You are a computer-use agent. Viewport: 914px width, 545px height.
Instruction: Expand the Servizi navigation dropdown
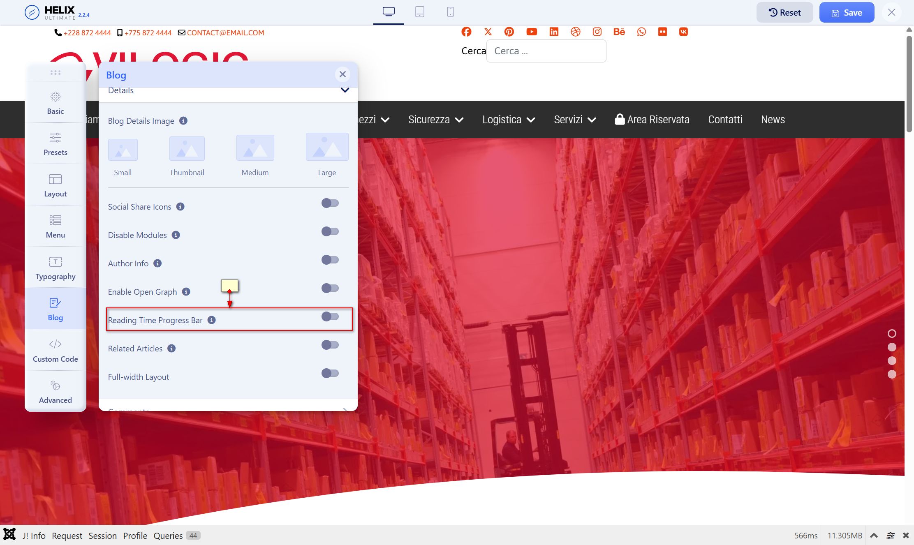tap(575, 120)
